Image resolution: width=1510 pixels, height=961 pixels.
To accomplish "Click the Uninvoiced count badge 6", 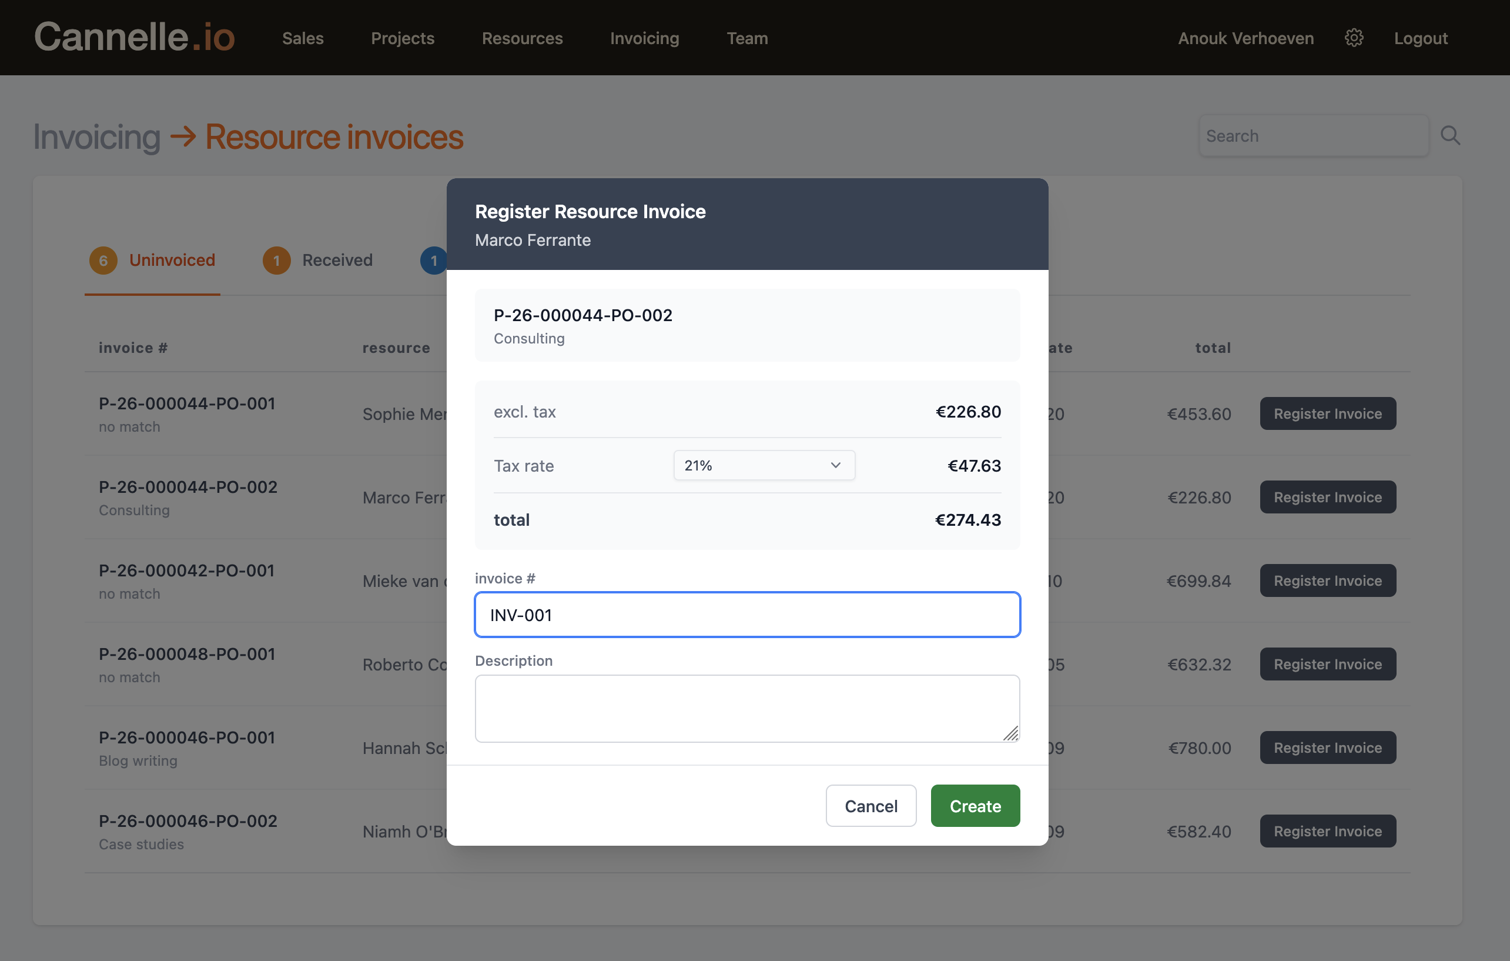I will 103,261.
